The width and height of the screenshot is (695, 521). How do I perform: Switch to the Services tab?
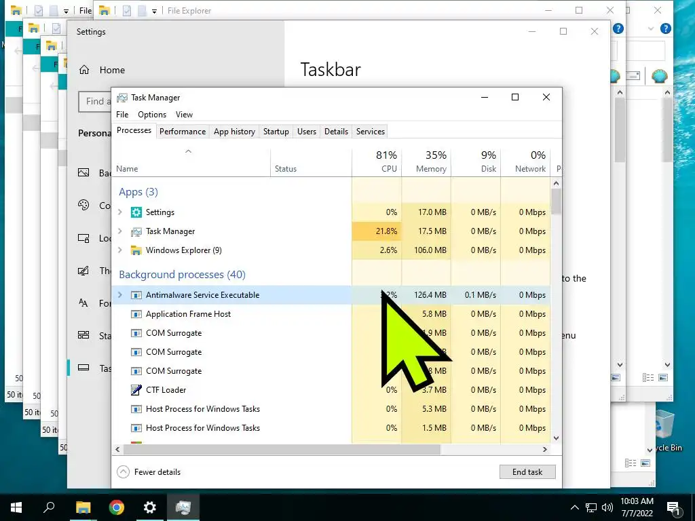[371, 132]
